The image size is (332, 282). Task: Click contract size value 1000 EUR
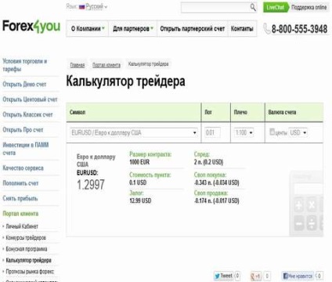[x=139, y=162]
